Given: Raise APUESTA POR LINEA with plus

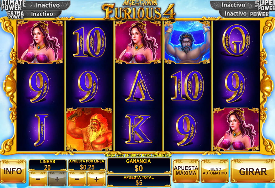Looking at the screenshot, I should (x=96, y=179).
